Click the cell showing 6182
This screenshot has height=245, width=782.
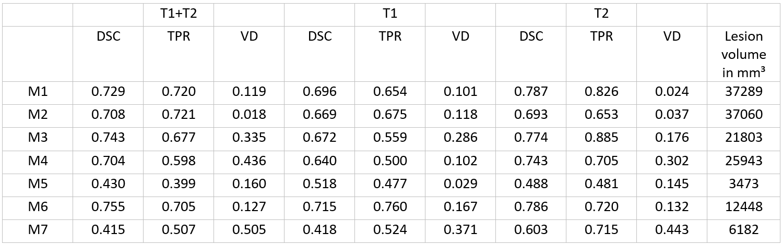(744, 229)
